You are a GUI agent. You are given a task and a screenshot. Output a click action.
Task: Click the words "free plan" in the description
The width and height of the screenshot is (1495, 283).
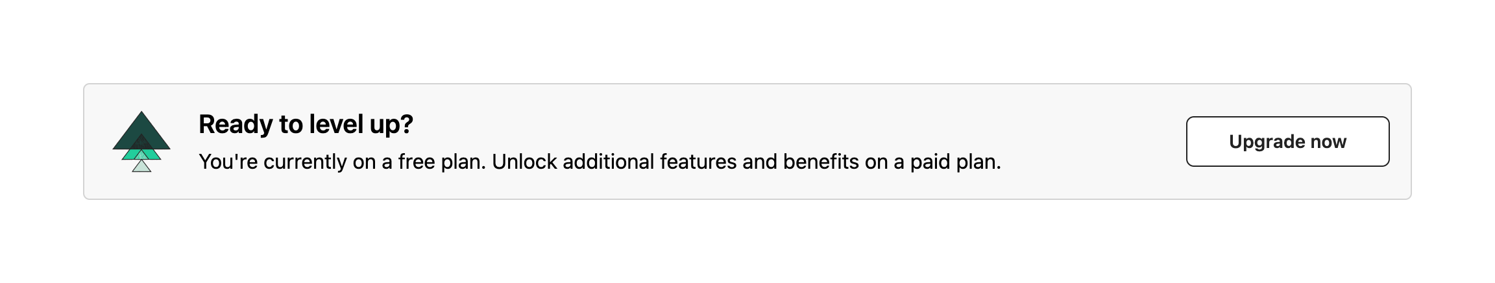click(441, 162)
